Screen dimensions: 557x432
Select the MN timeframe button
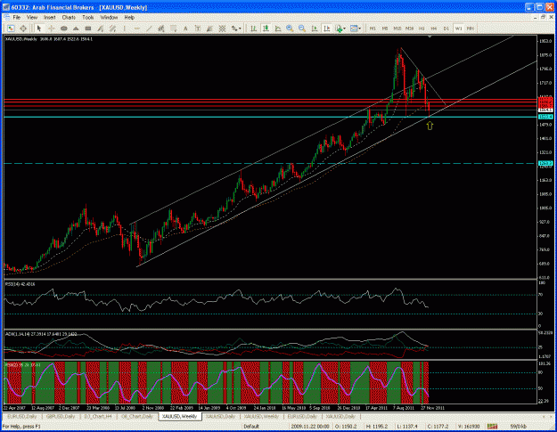coord(471,29)
